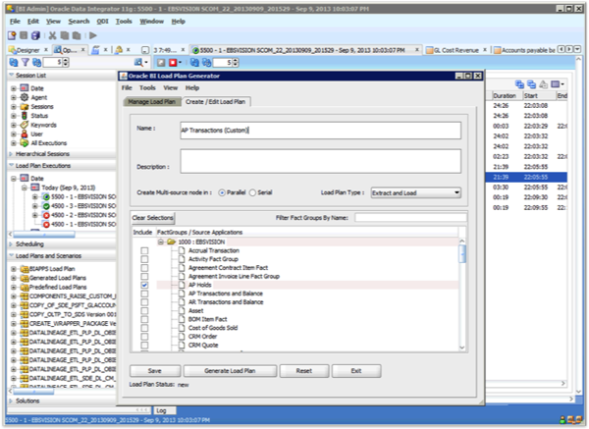Click the New toolbar icon in ODI
Screen dimensions: 589x429
pyautogui.click(x=12, y=35)
